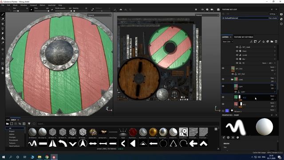Click the Add folder icon in Layers

pyautogui.click(x=272, y=41)
